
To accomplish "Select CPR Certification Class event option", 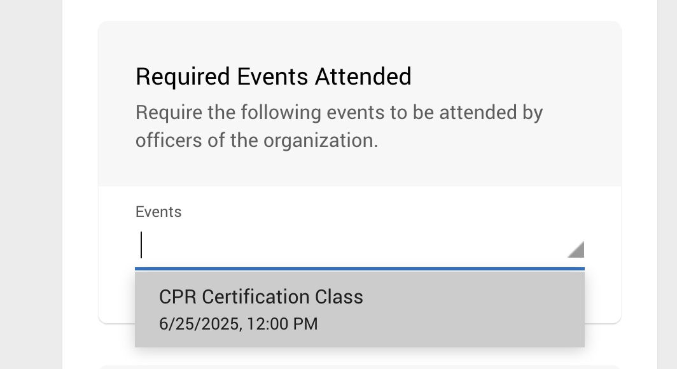I will 359,309.
